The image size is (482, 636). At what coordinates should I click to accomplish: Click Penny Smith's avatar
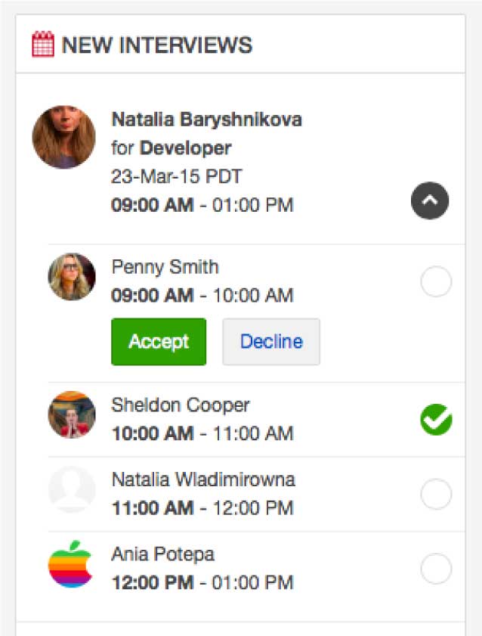[72, 277]
